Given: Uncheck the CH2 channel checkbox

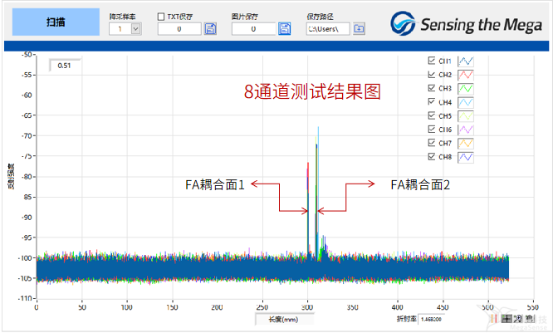Looking at the screenshot, I should [x=430, y=74].
